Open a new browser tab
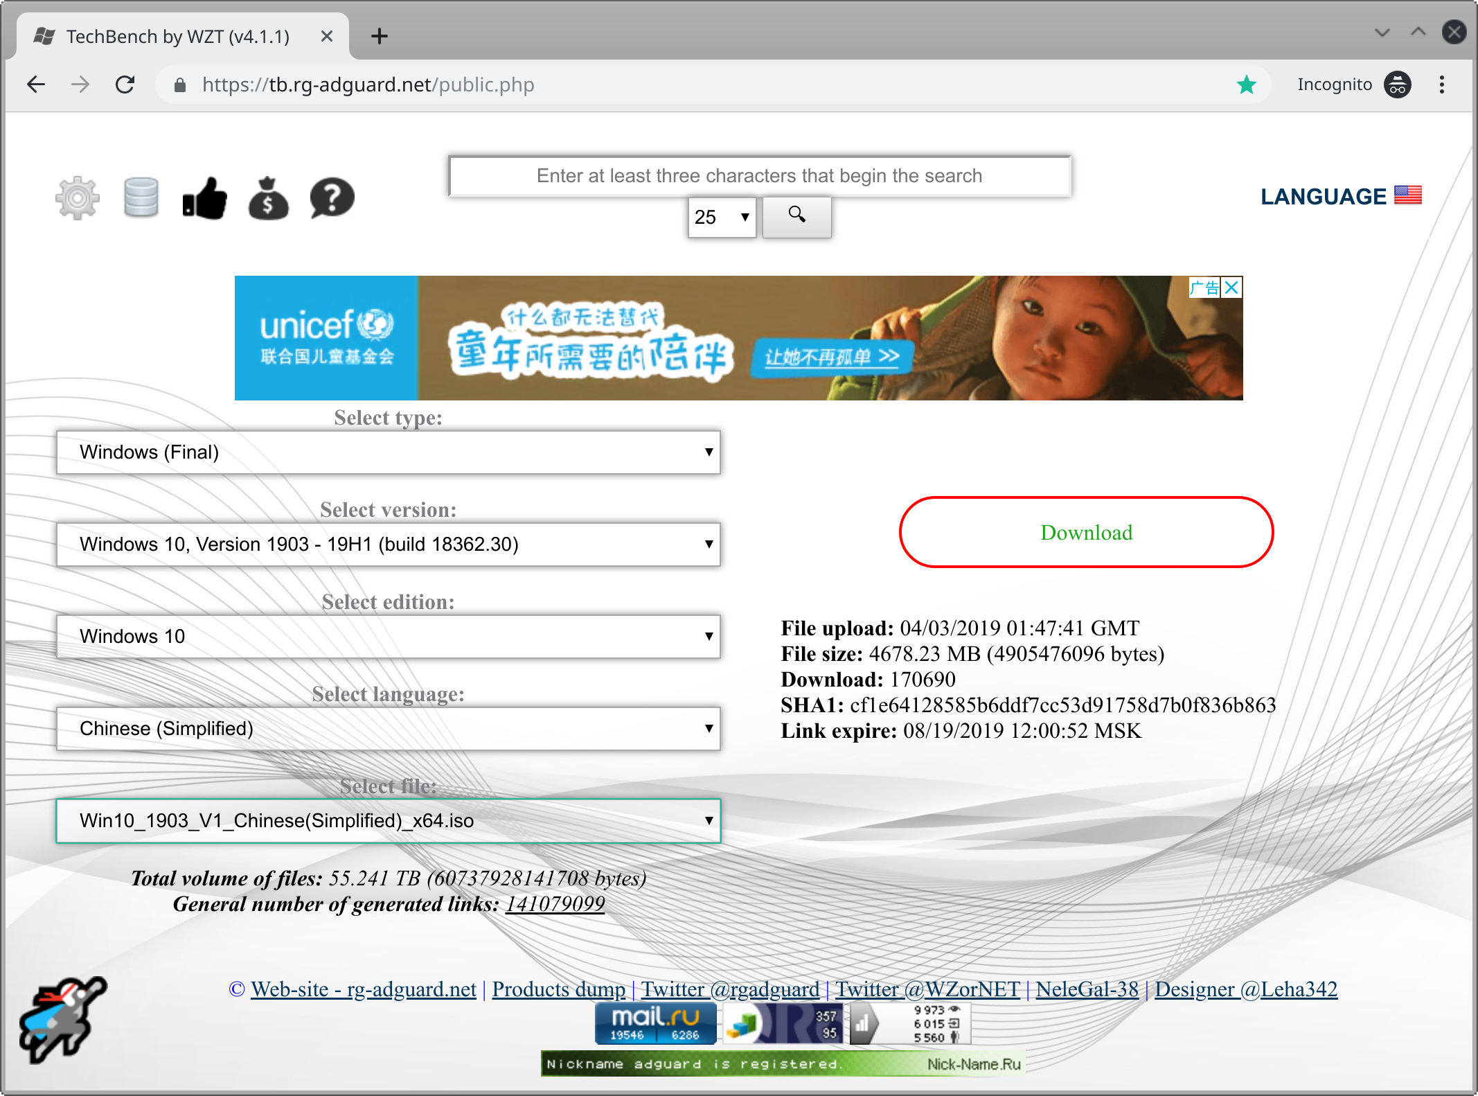The image size is (1478, 1096). pyautogui.click(x=380, y=36)
